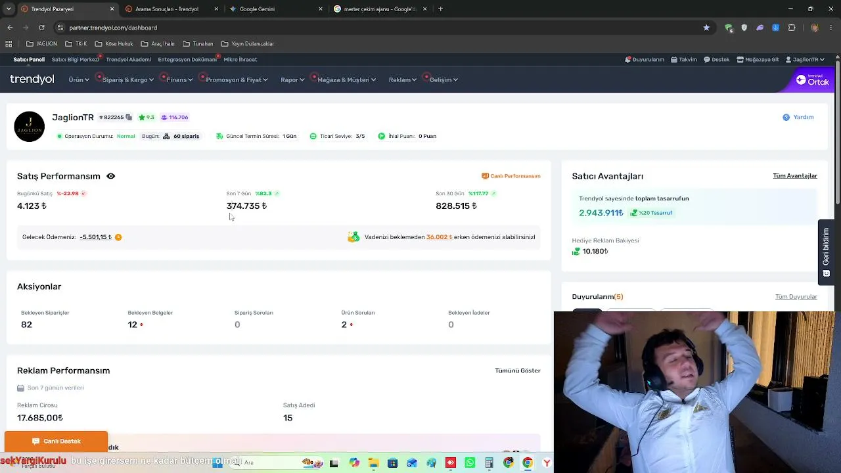Open Google Chrome from the taskbar
The height and width of the screenshot is (473, 841).
pyautogui.click(x=528, y=463)
